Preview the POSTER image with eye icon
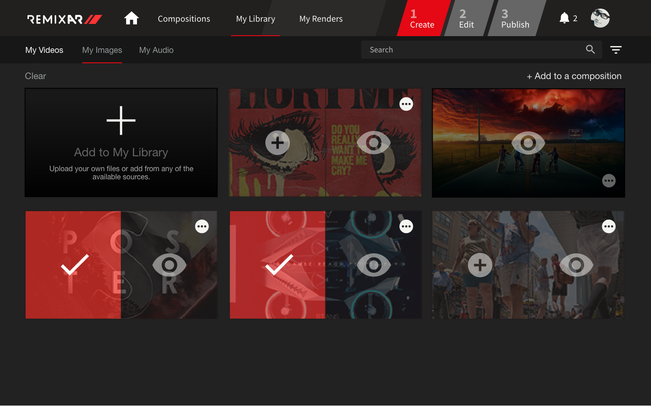Image resolution: width=651 pixels, height=406 pixels. pos(170,265)
